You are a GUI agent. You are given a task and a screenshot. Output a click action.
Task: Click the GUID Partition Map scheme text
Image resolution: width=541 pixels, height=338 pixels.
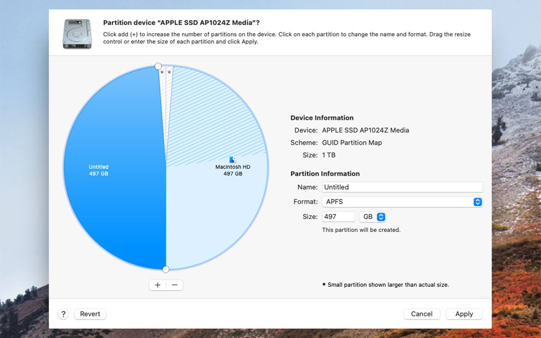(352, 143)
